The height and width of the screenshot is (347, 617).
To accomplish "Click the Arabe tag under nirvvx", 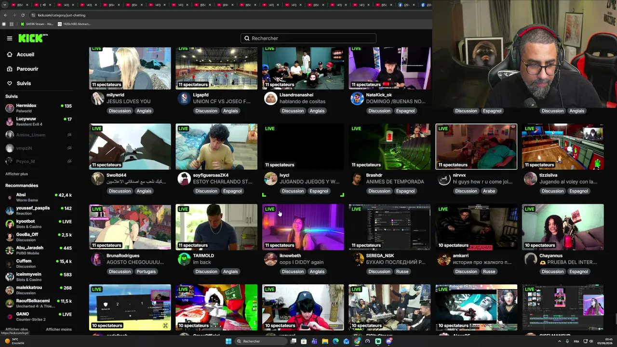I will (489, 191).
